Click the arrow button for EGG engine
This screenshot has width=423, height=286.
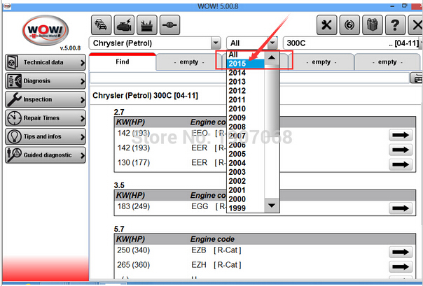(x=401, y=208)
